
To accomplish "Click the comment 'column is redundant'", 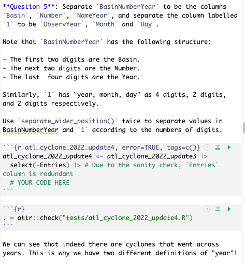I will (x=38, y=174).
